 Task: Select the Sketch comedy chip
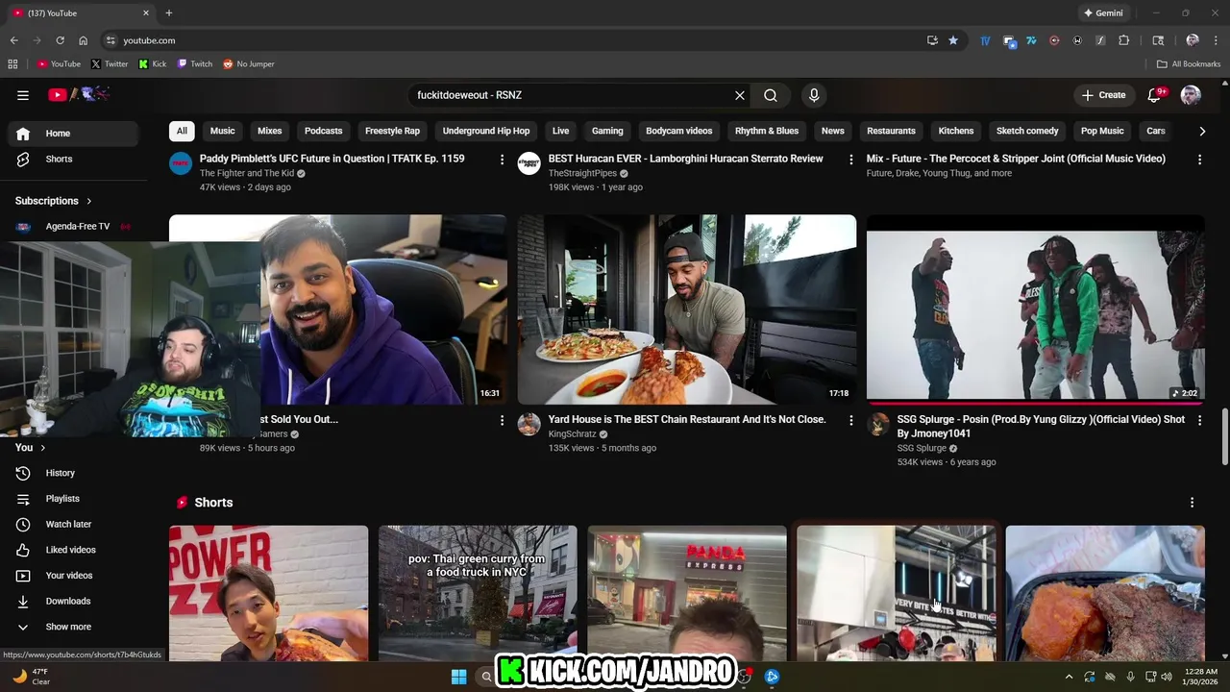coord(1027,131)
